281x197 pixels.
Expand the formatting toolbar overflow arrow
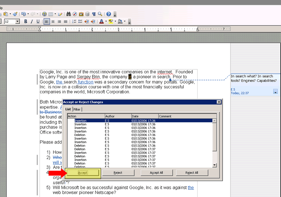[x=129, y=22]
